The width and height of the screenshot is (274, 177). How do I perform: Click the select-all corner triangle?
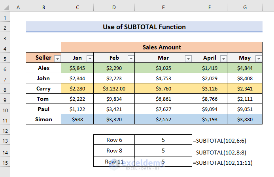[6, 8]
